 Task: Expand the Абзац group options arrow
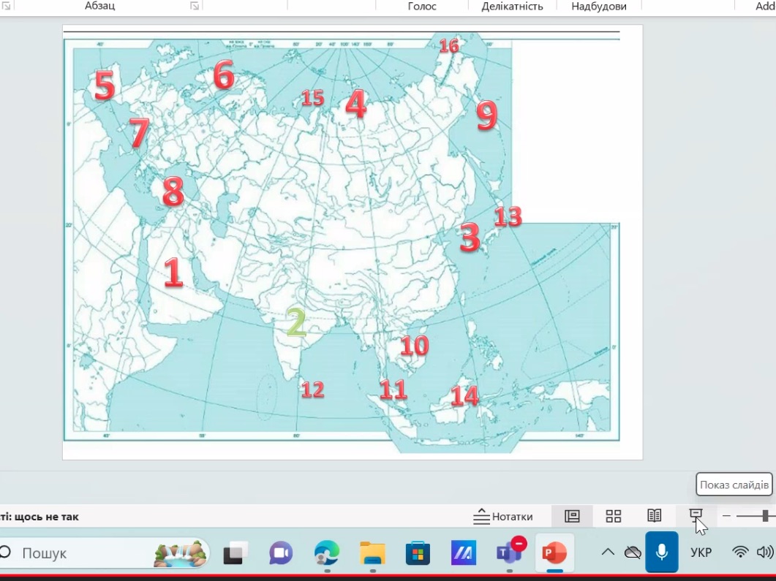pyautogui.click(x=194, y=6)
